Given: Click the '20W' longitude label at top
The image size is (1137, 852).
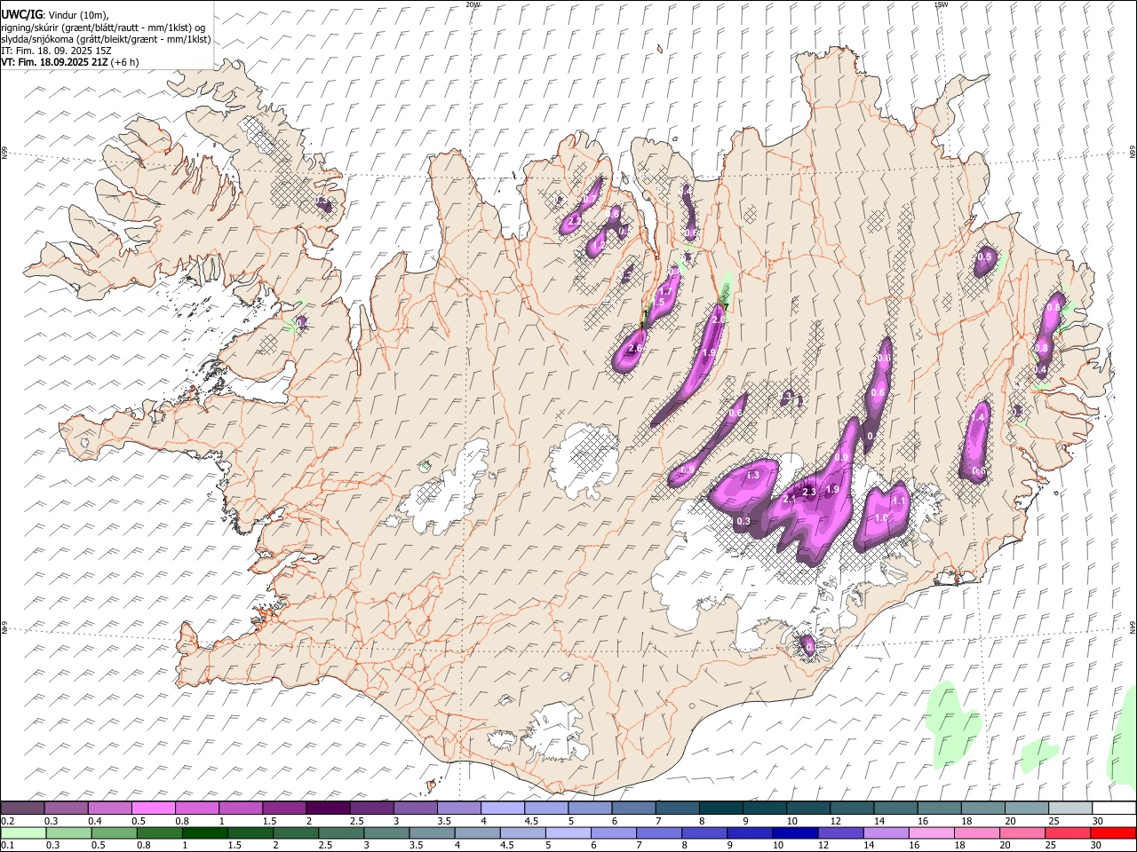Looking at the screenshot, I should tap(473, 4).
